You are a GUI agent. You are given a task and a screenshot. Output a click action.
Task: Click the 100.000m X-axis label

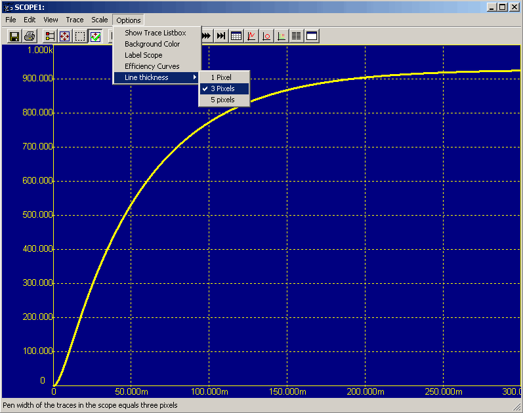click(x=209, y=391)
